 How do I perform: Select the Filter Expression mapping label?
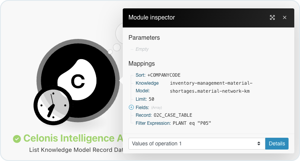point(153,123)
